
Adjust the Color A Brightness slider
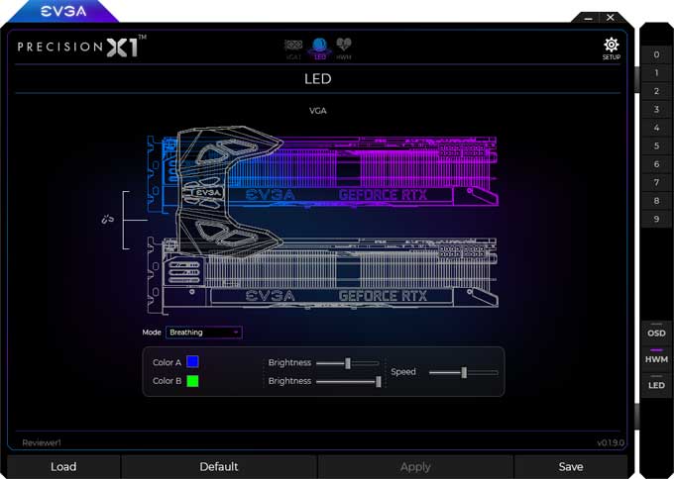(347, 363)
